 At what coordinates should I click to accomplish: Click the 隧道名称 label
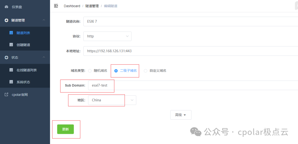click(x=73, y=21)
